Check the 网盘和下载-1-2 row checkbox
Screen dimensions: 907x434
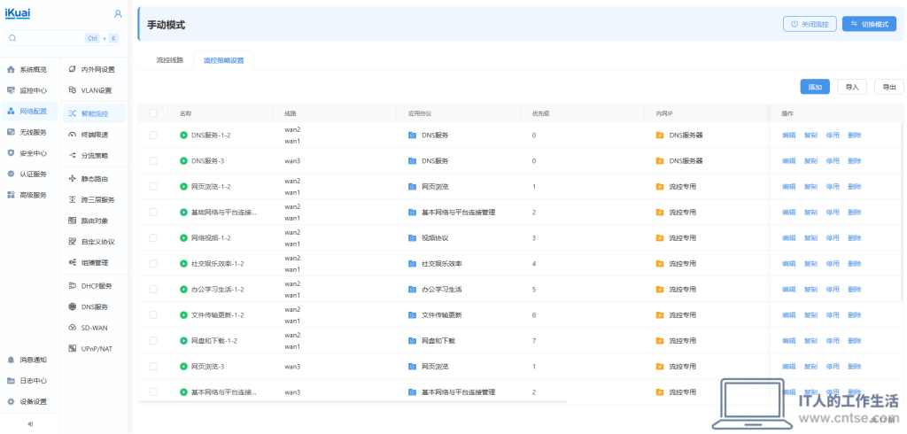153,341
